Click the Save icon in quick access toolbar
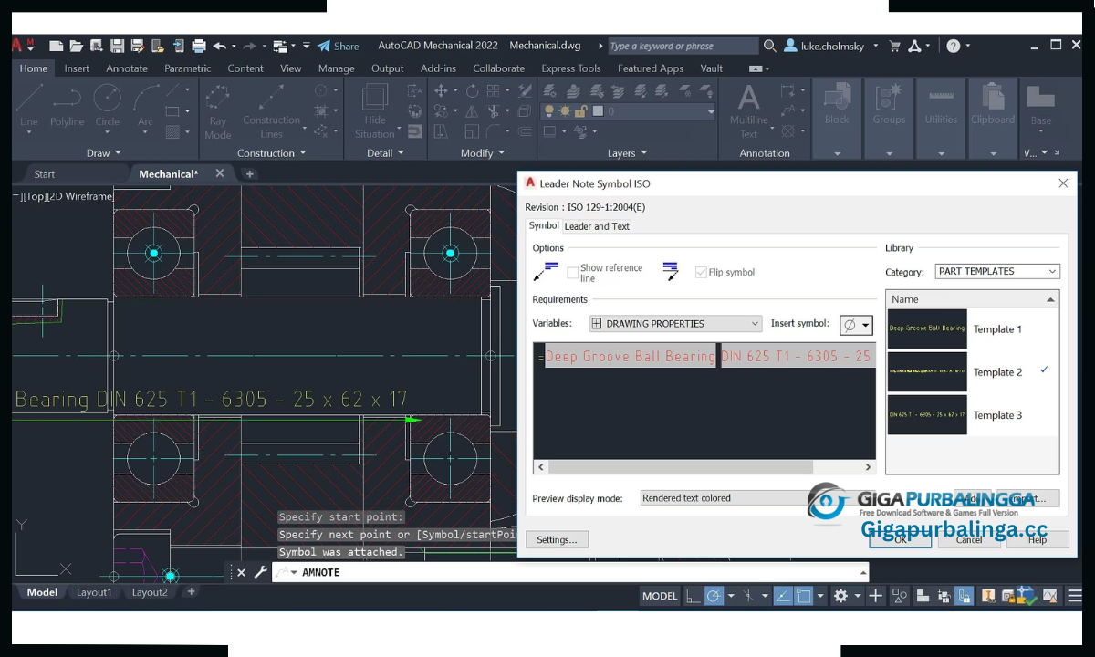The width and height of the screenshot is (1095, 657). [x=118, y=46]
